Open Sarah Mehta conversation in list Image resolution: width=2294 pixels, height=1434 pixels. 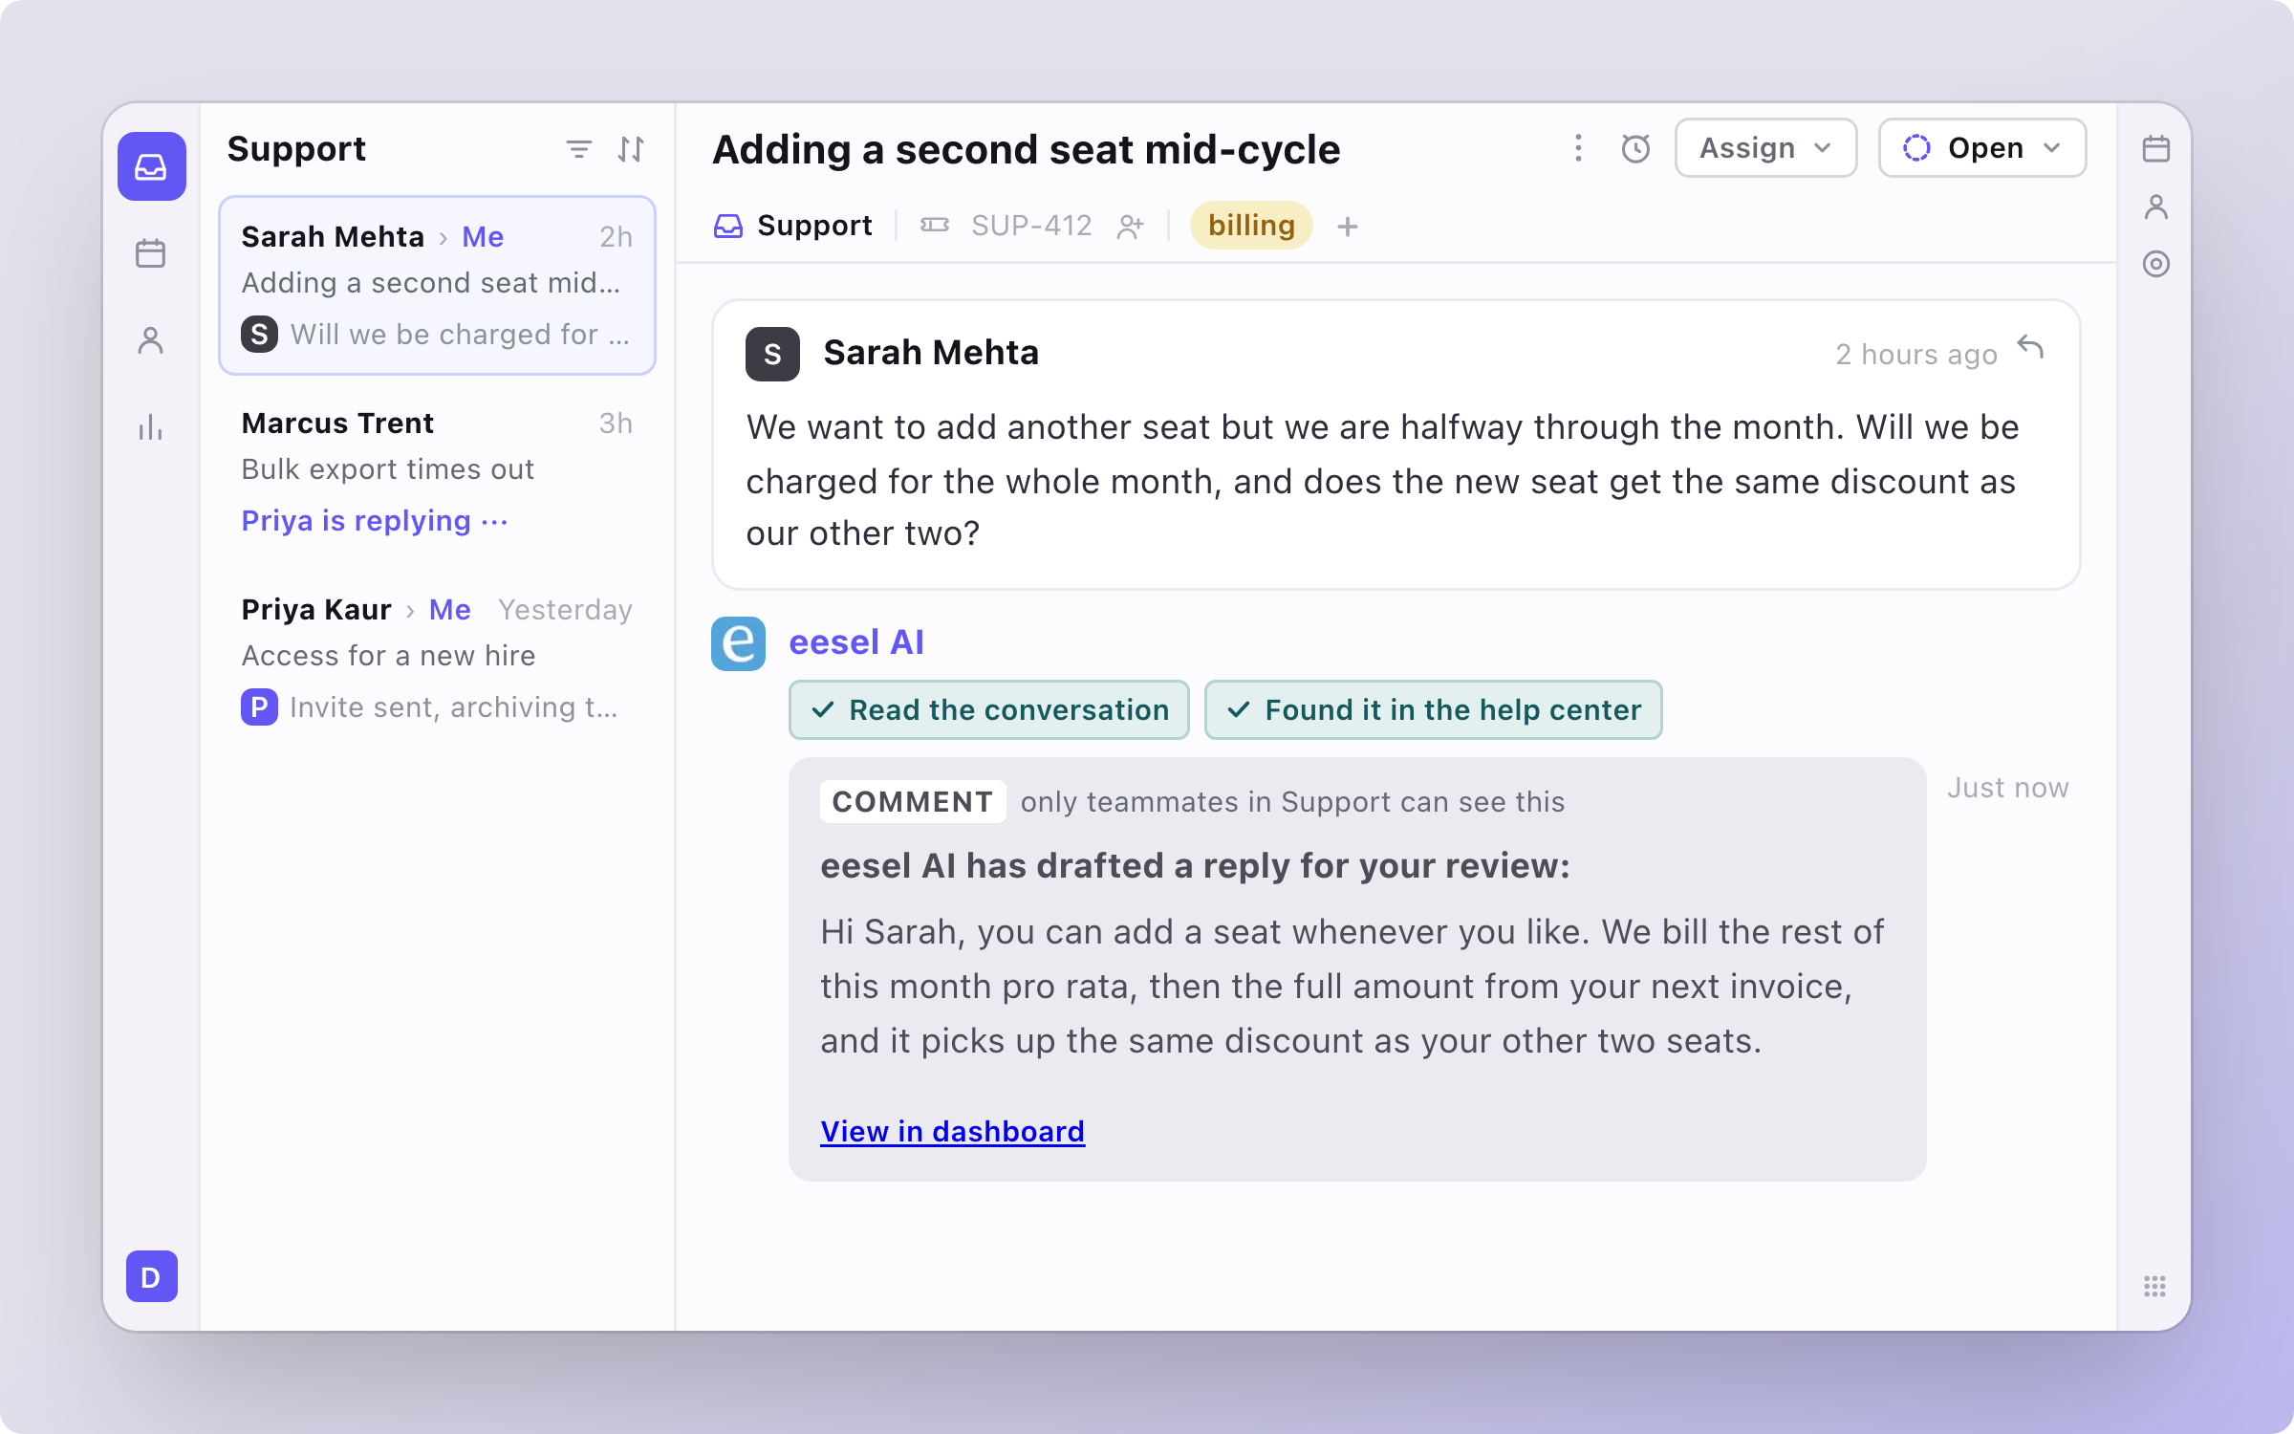[437, 286]
